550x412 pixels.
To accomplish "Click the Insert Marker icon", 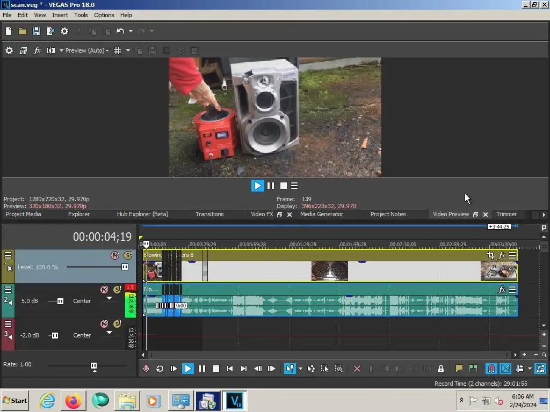I will (x=459, y=369).
